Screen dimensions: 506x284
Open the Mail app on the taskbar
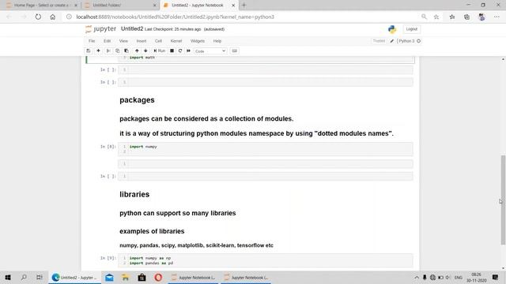coord(109,277)
